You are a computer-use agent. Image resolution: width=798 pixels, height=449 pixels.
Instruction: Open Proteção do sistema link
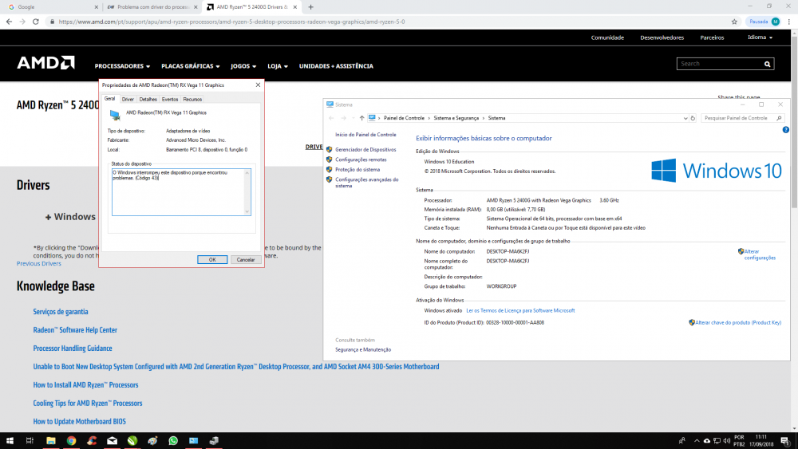point(358,170)
